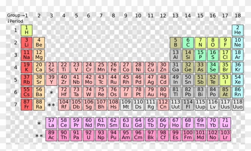This screenshot has height=151, width=251.
Task: Select the Rubidium (Rb) cell
Action: (x=27, y=80)
